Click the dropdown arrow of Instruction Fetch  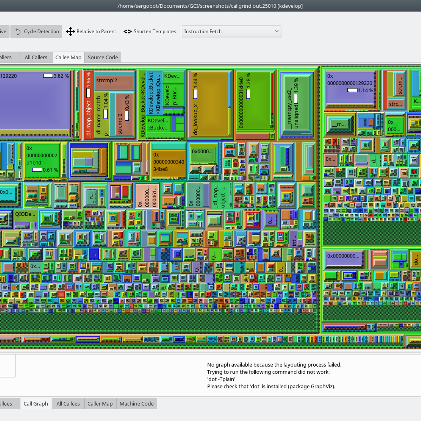(276, 31)
